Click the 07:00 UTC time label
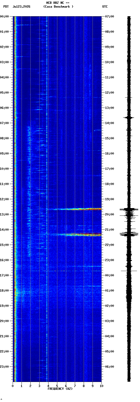 click(110, 16)
